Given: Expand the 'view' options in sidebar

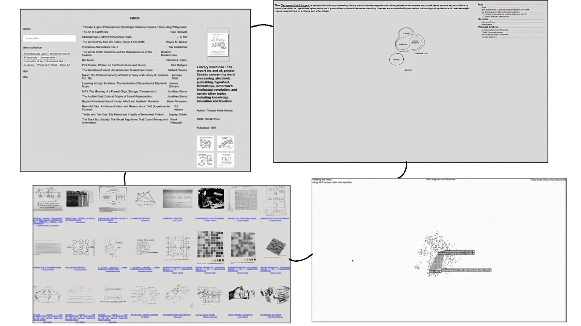Looking at the screenshot, I should tap(25, 77).
